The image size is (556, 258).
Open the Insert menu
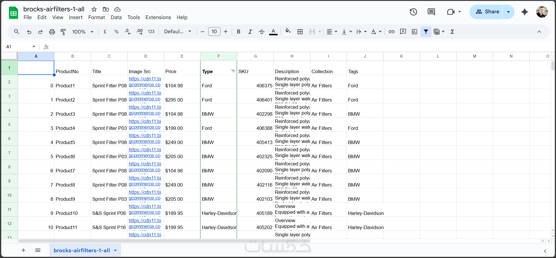pos(76,17)
